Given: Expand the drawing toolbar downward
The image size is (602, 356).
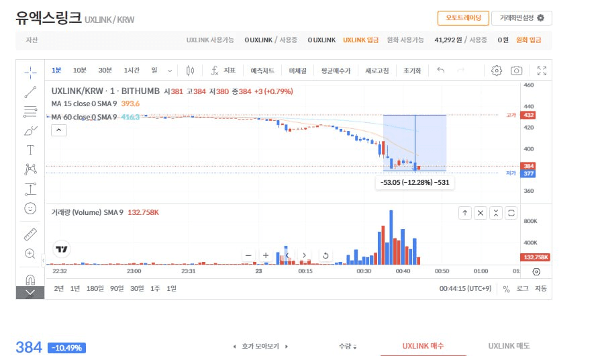Looking at the screenshot, I should (30, 293).
